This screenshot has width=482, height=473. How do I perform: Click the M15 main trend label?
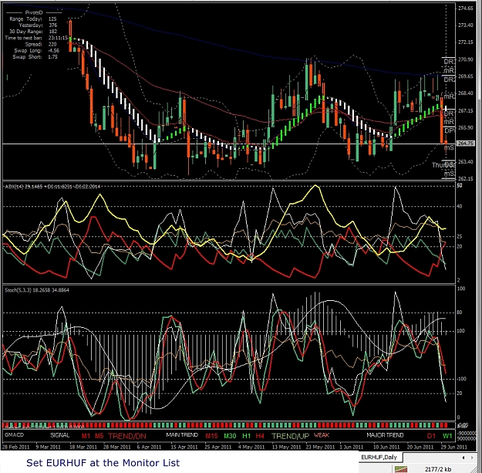point(211,435)
